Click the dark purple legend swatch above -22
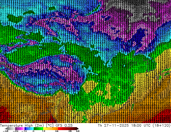Screen dimensions: 171x132 pos(16,128)
